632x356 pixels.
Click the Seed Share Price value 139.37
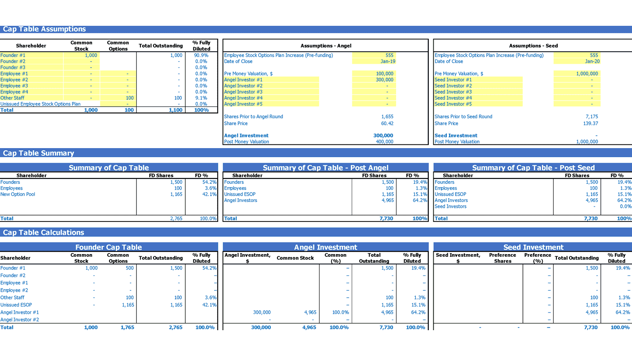tap(590, 123)
